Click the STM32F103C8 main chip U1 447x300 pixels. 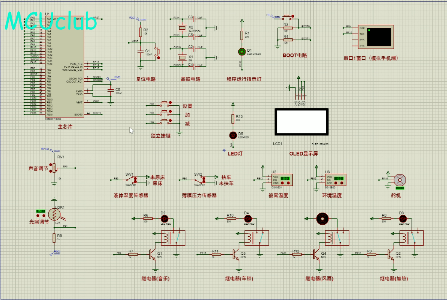click(x=64, y=67)
